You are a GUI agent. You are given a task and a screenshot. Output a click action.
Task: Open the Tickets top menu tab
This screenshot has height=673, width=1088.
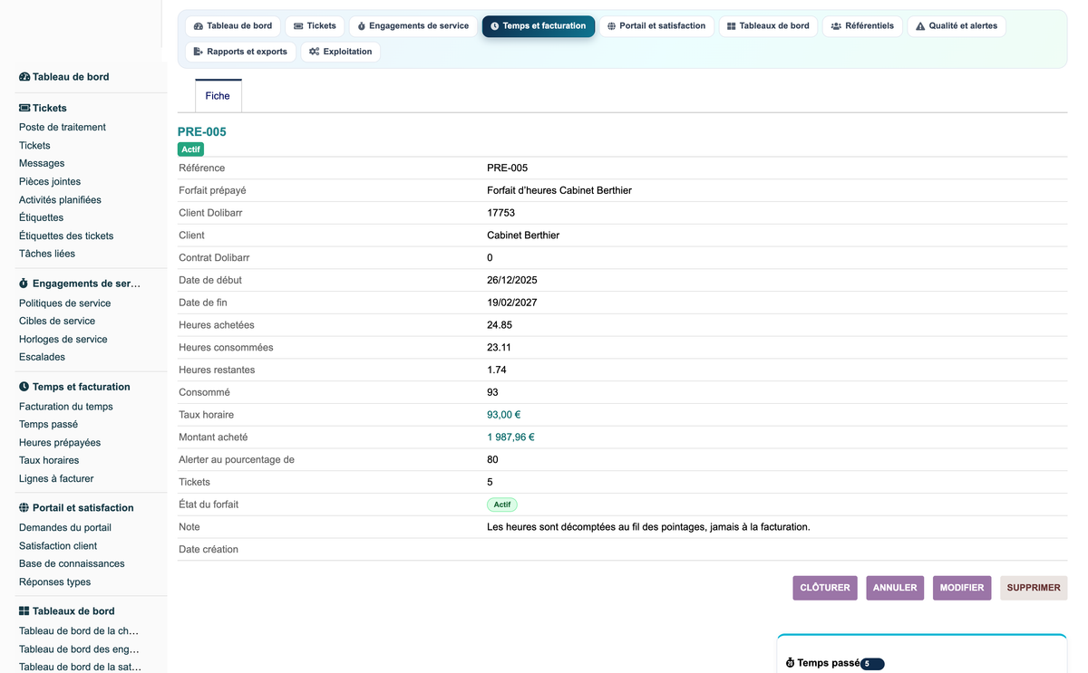click(x=315, y=26)
